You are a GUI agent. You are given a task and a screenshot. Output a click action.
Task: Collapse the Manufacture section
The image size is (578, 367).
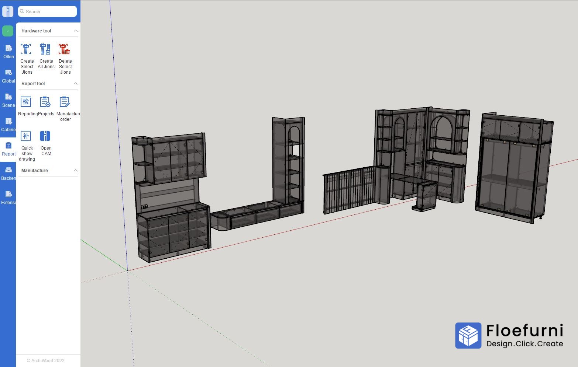click(x=75, y=171)
